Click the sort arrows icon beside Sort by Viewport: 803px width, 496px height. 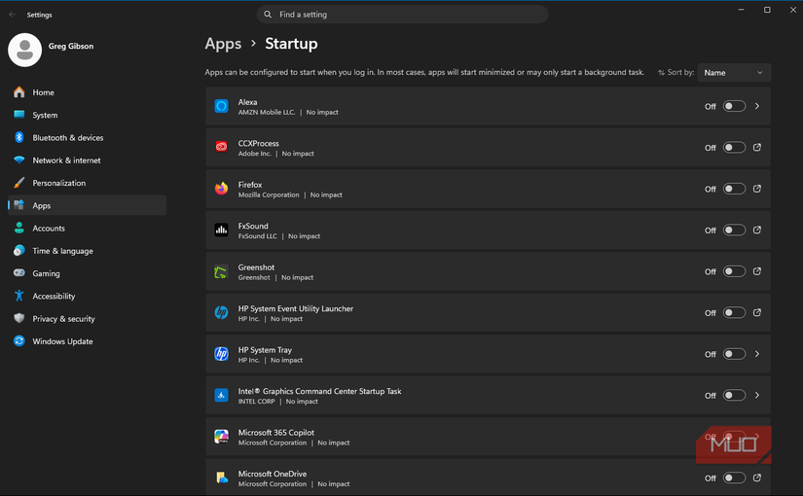pos(661,73)
